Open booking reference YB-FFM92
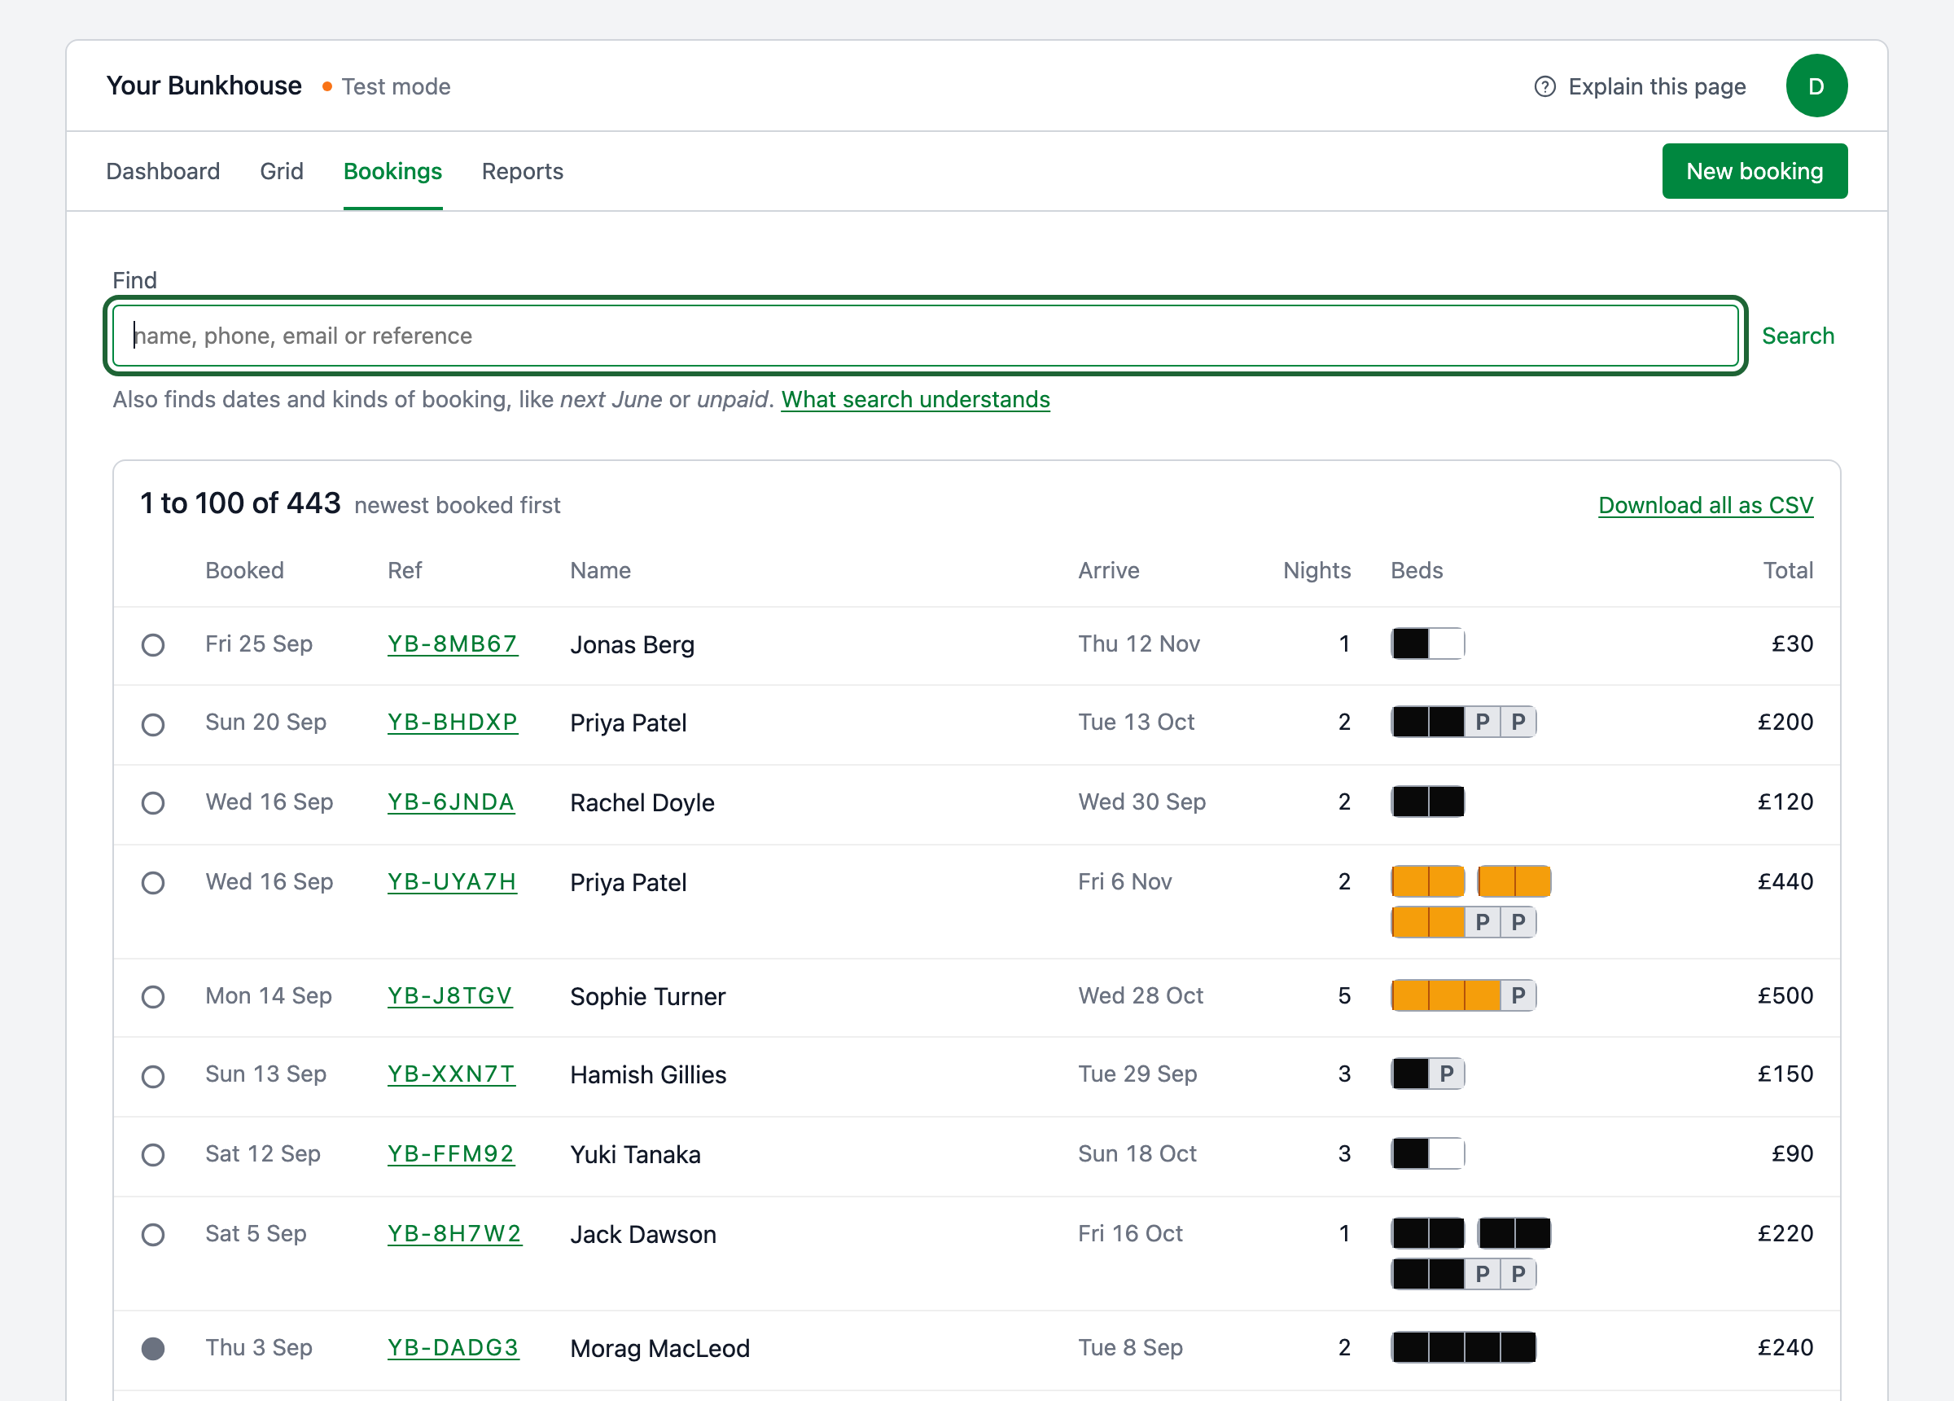Viewport: 1954px width, 1401px height. [450, 1153]
